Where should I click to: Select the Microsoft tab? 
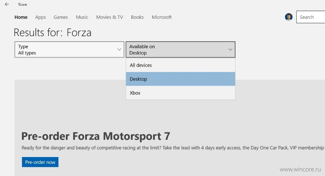click(x=162, y=17)
